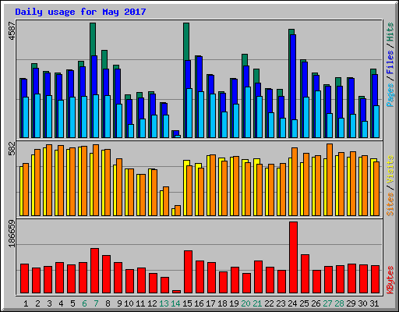This screenshot has height=312, width=399.
Task: Select day label 16 on the x-axis
Action: [199, 303]
